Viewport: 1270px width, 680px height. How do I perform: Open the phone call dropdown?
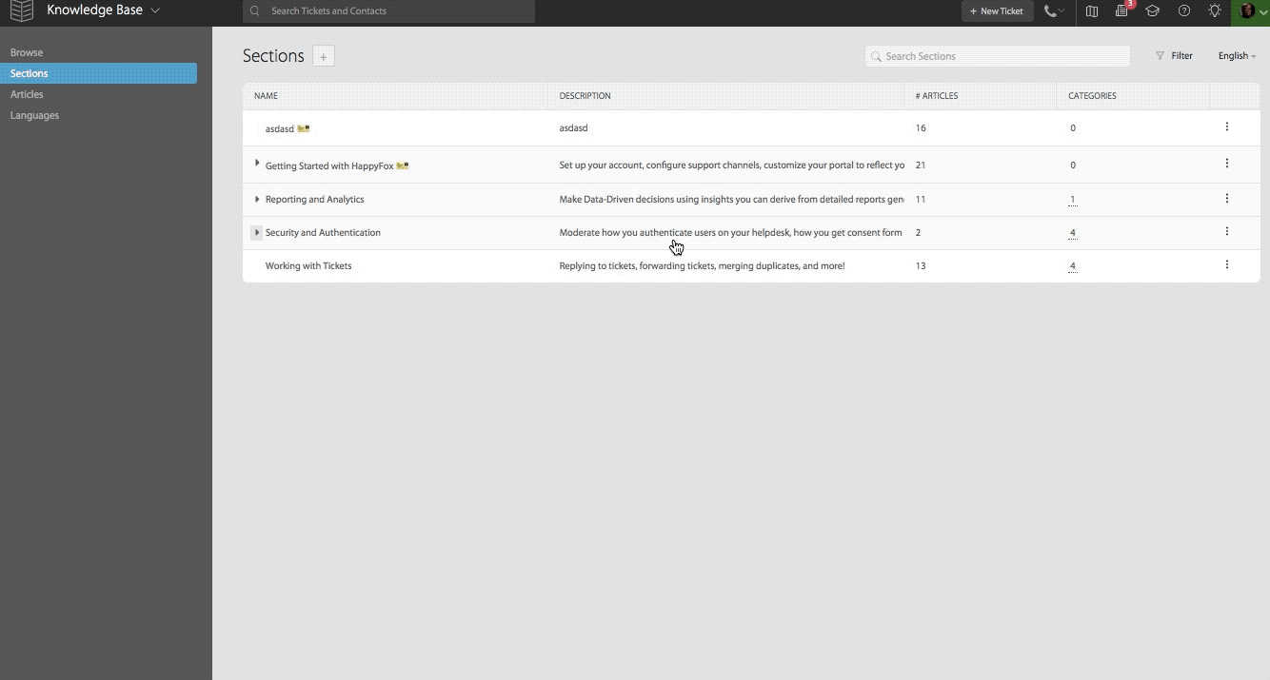point(1055,11)
